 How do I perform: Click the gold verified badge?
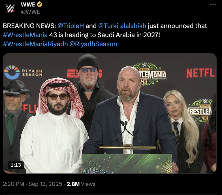pyautogui.click(x=40, y=5)
